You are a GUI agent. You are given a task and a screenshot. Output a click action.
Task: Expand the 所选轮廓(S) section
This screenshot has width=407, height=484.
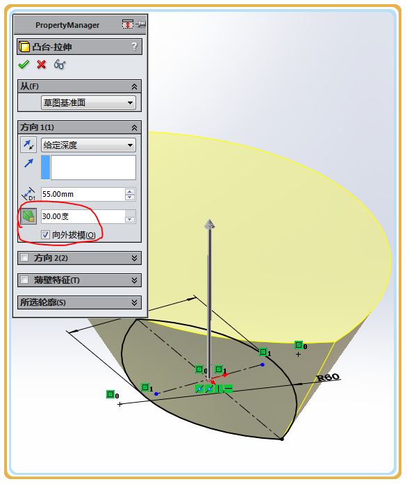click(134, 302)
